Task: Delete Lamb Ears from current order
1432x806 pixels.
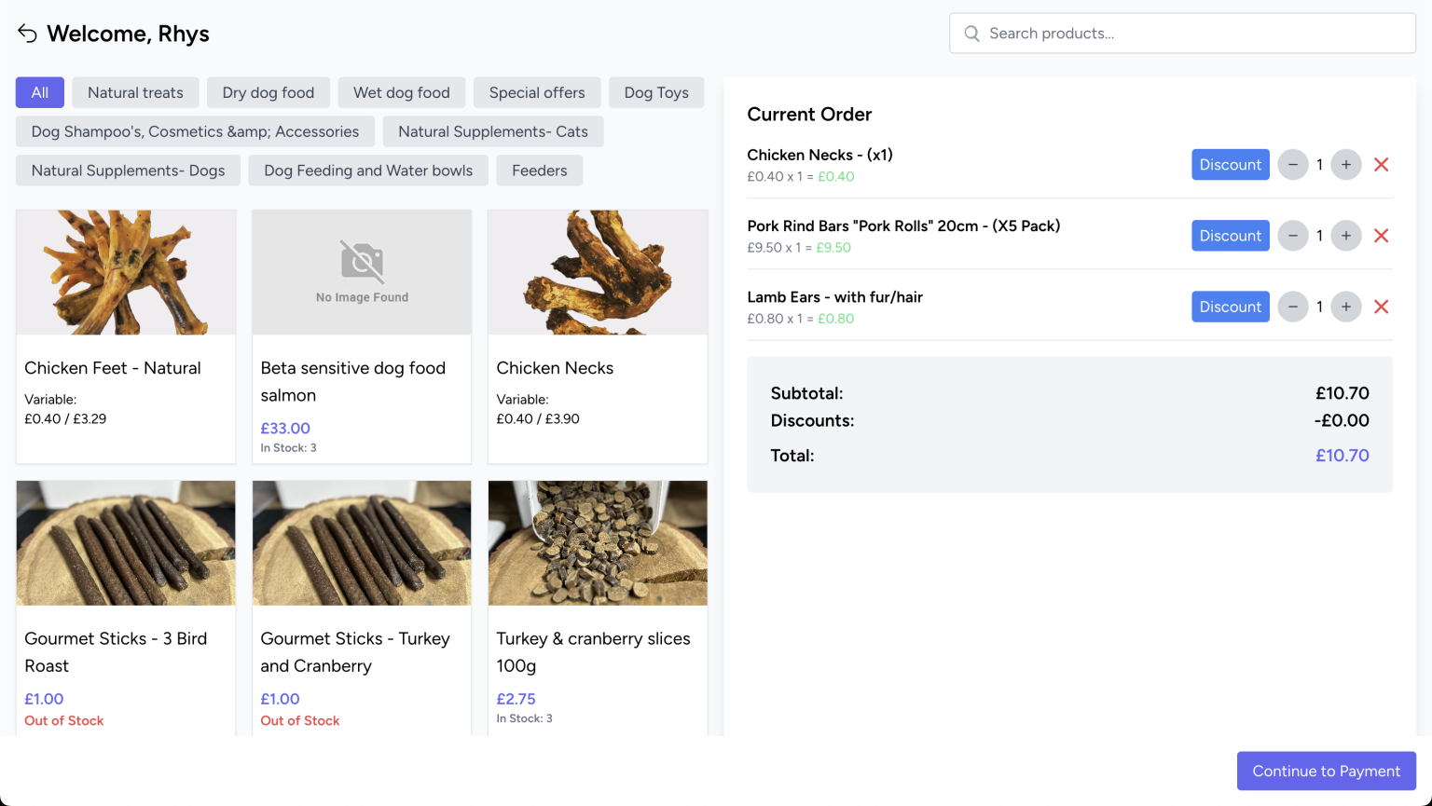Action: pyautogui.click(x=1381, y=307)
